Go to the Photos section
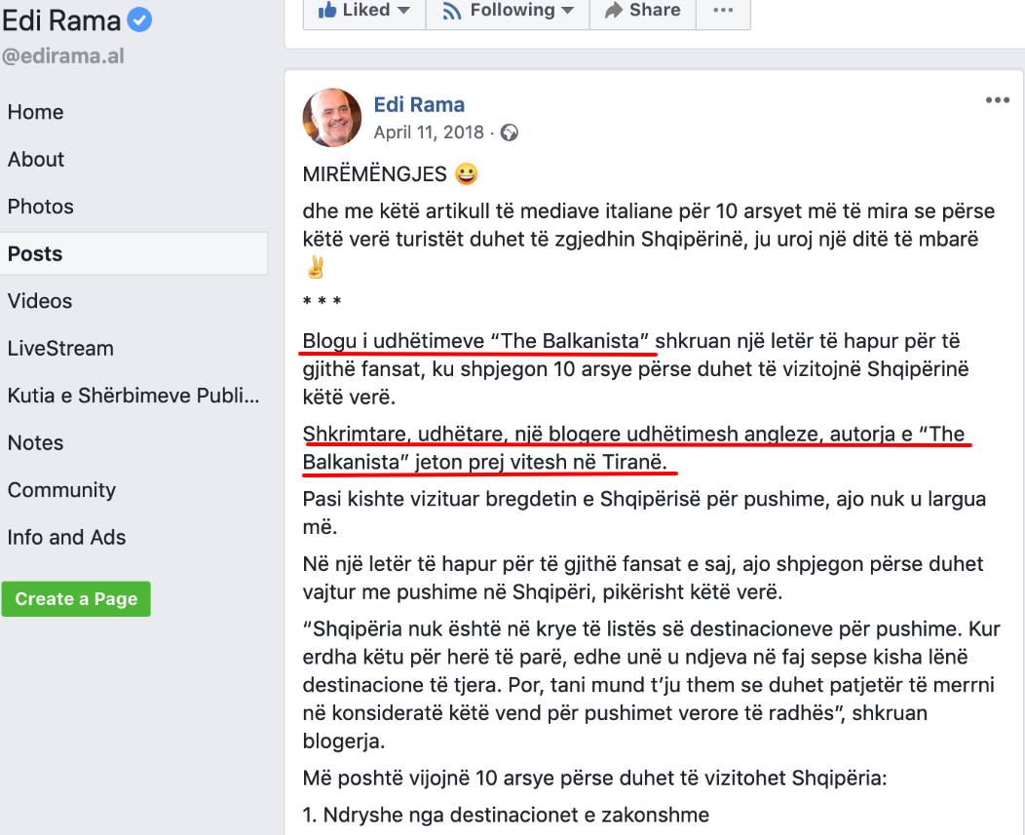The image size is (1025, 835). (x=41, y=207)
